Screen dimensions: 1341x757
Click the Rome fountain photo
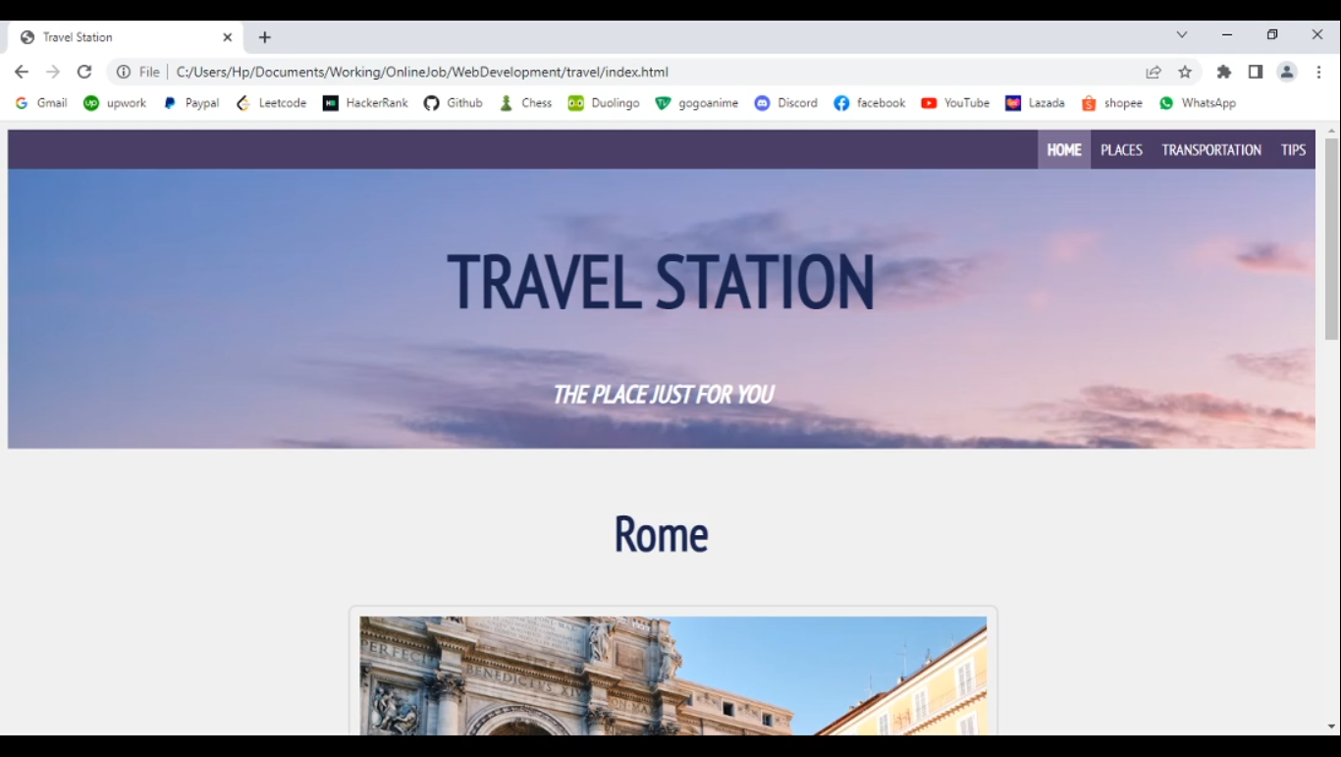coord(673,676)
